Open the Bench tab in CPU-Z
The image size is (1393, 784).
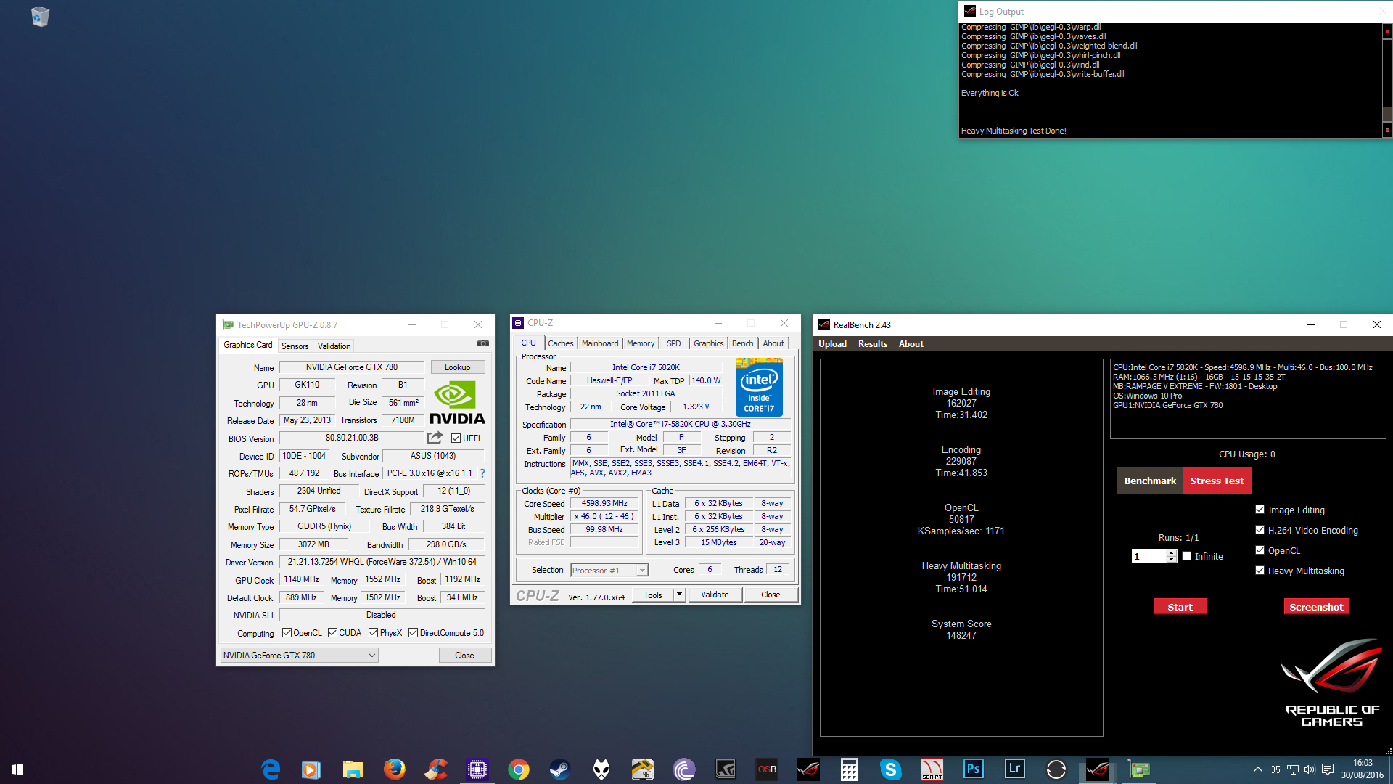tap(742, 343)
